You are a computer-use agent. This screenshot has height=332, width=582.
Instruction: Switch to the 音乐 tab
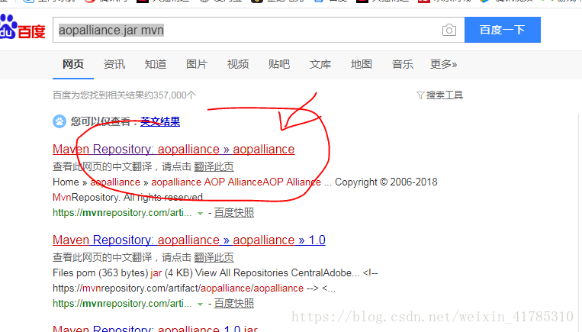(x=403, y=64)
